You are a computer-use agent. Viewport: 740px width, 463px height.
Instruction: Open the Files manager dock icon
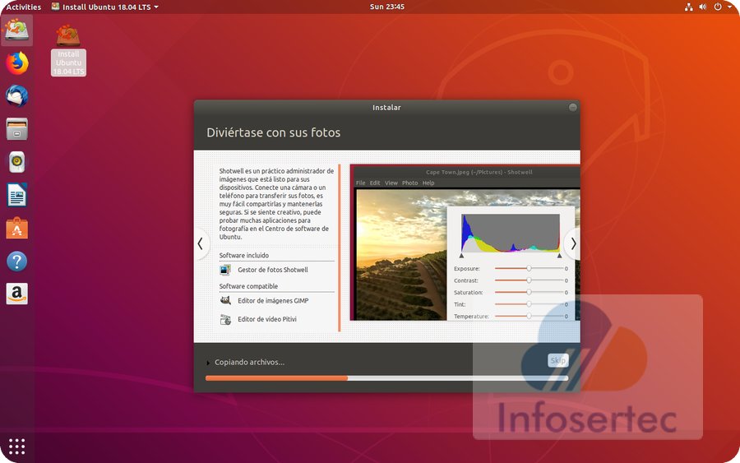coord(16,128)
